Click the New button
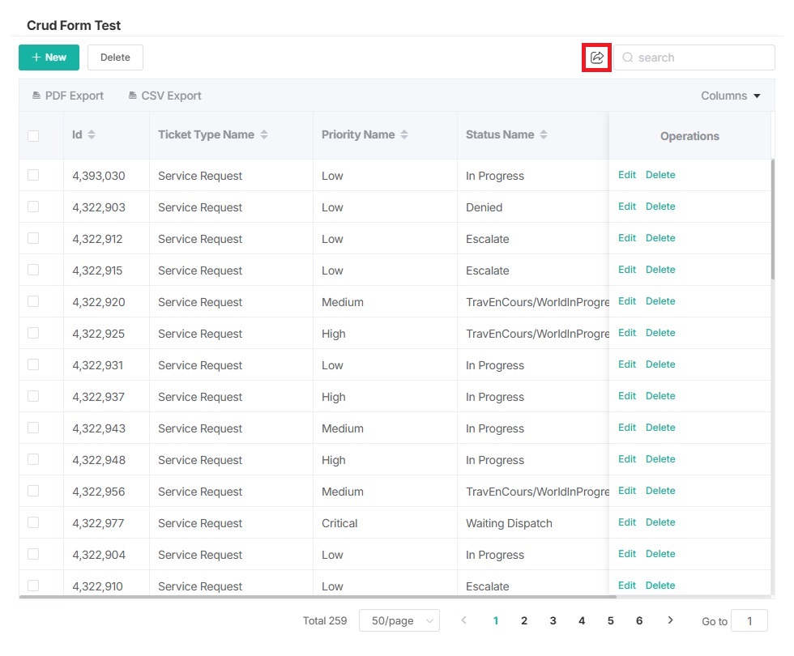 (49, 58)
